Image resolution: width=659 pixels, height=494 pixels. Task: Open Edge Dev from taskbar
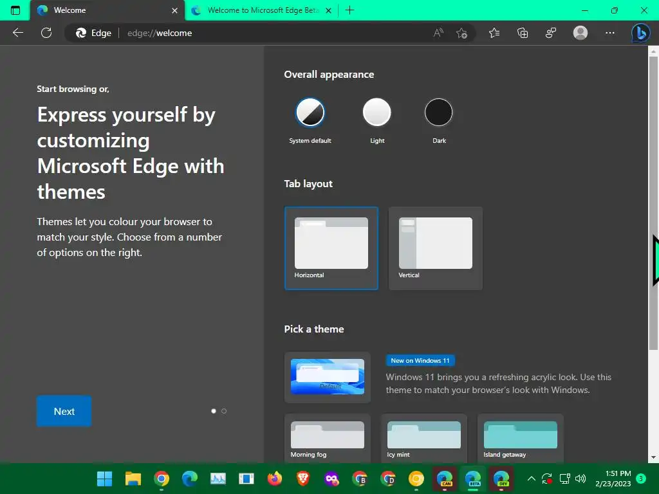(501, 479)
